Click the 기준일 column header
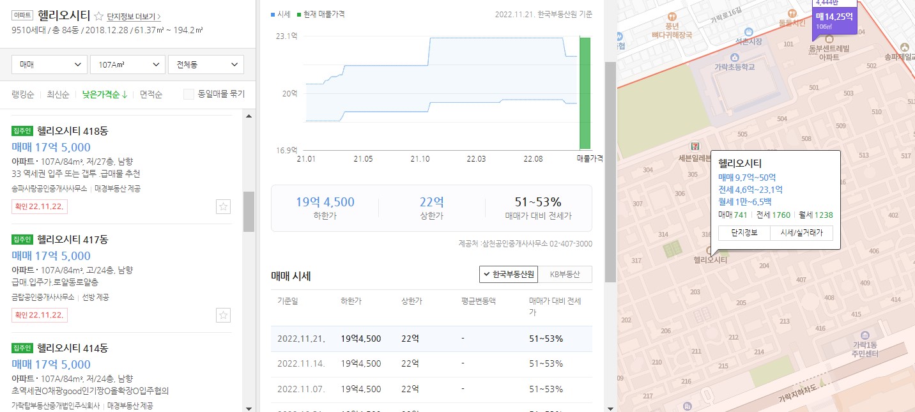Screen dimensions: 915x412 pos(288,301)
